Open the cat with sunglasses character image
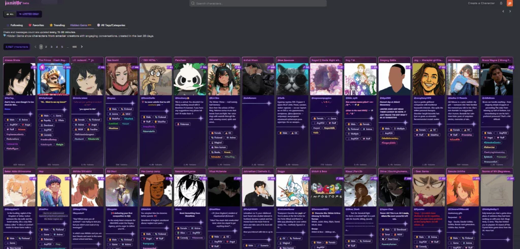The image size is (520, 249). tap(292, 79)
